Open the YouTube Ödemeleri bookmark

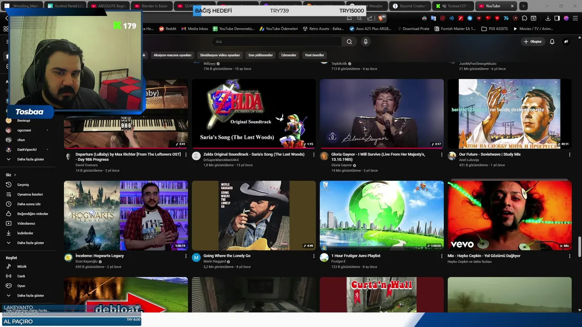[278, 29]
